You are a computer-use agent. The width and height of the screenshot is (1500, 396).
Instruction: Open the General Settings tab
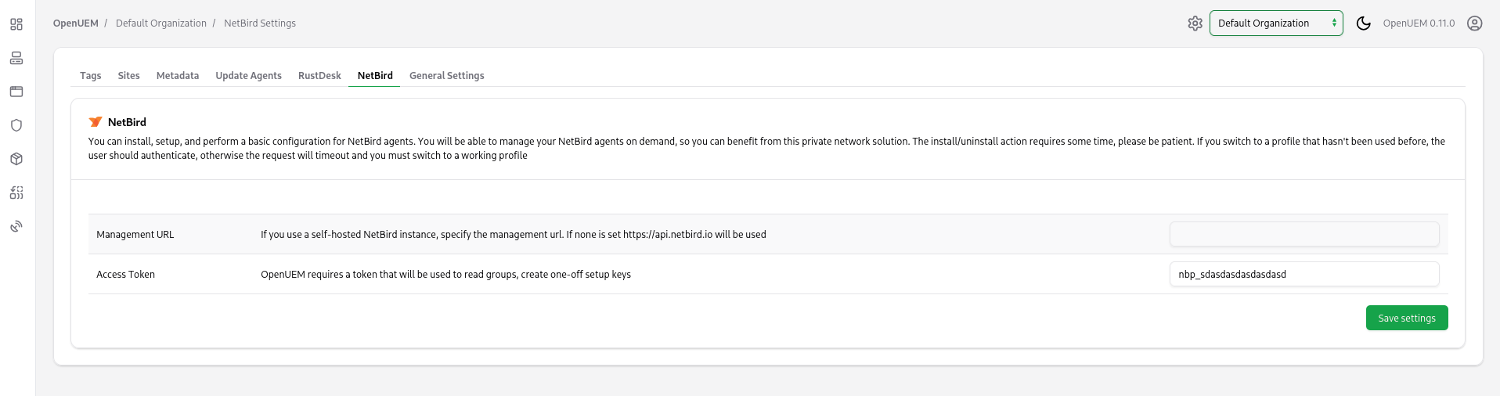click(446, 76)
